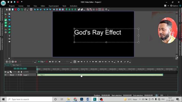Click the play forward button

pos(90,62)
